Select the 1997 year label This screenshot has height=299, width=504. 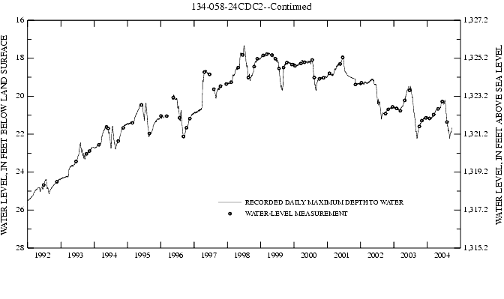209,256
